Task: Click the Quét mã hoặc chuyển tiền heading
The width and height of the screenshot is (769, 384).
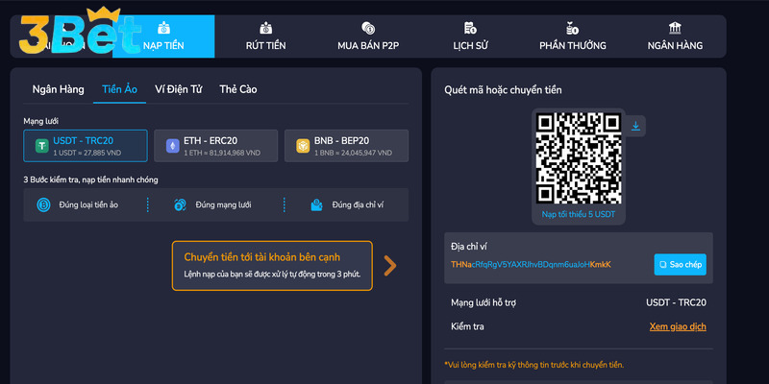Action: click(x=503, y=90)
